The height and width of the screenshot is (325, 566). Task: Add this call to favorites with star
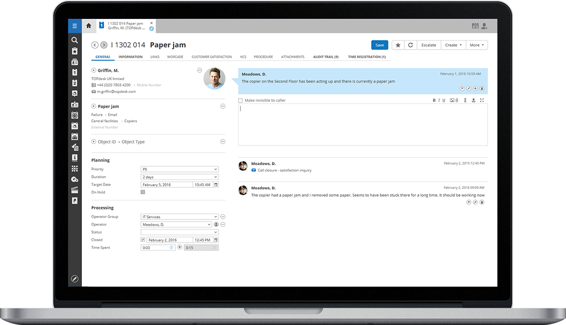coord(398,45)
